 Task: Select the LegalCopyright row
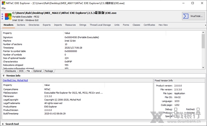point(77,100)
